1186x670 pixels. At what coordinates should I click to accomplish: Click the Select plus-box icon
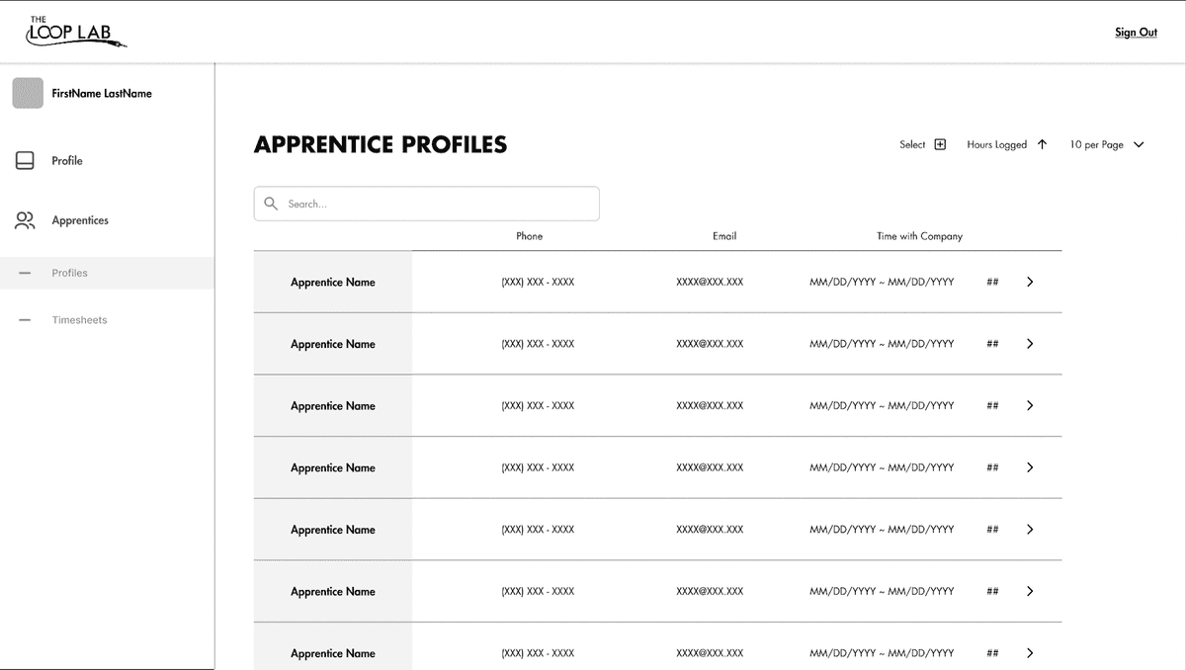(940, 144)
